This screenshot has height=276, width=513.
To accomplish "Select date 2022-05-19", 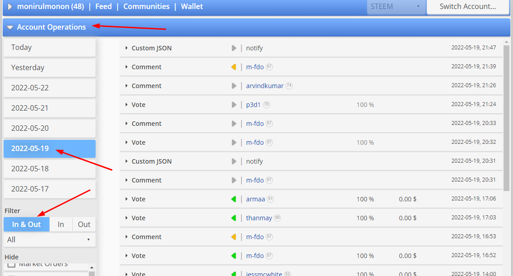I will (x=49, y=148).
